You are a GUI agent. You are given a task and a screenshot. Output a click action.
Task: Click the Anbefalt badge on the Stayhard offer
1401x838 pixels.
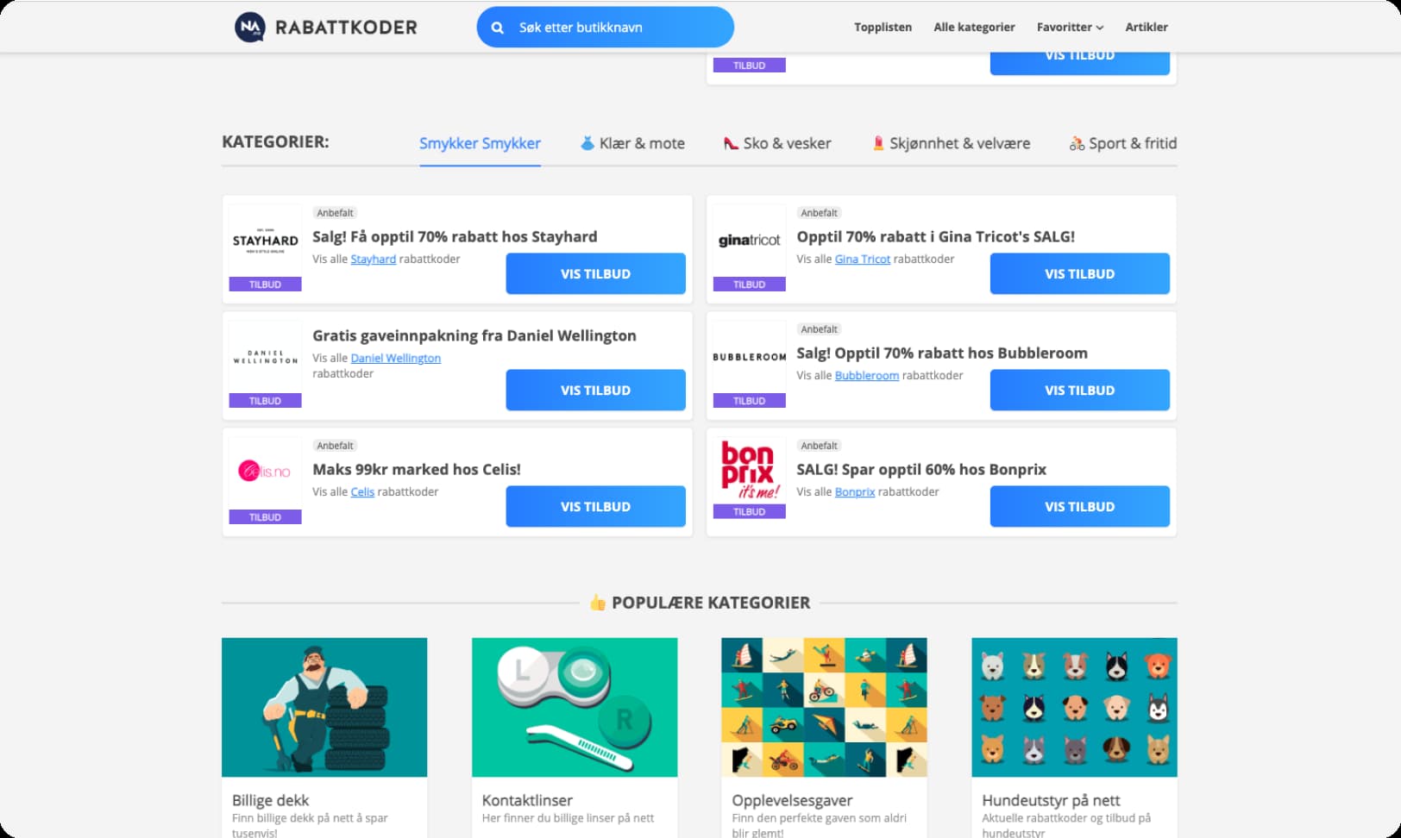(x=335, y=213)
